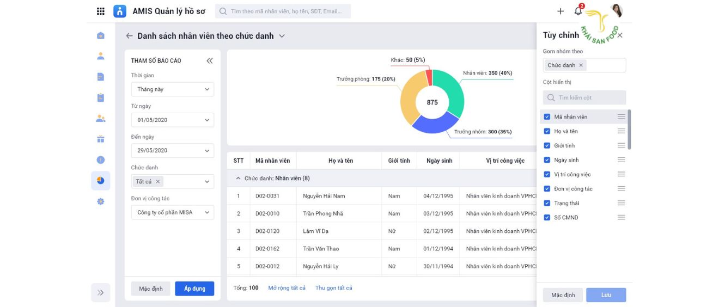This screenshot has width=719, height=307.
Task: Click Mặc định in the Tùy chỉnh panel
Action: click(x=563, y=295)
